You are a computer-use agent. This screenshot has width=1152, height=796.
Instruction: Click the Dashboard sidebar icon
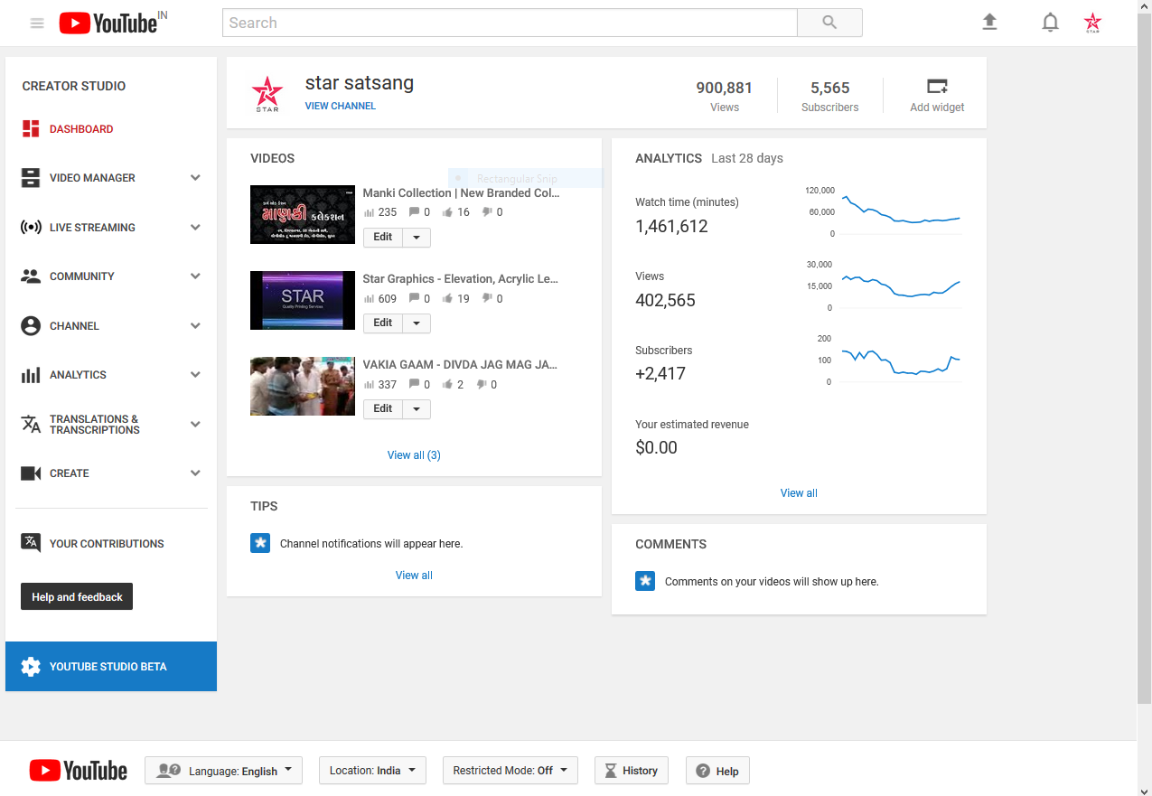31,129
